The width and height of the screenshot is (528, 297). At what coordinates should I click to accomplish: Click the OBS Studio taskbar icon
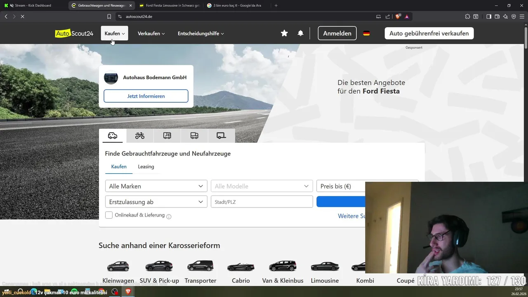pyautogui.click(x=115, y=292)
